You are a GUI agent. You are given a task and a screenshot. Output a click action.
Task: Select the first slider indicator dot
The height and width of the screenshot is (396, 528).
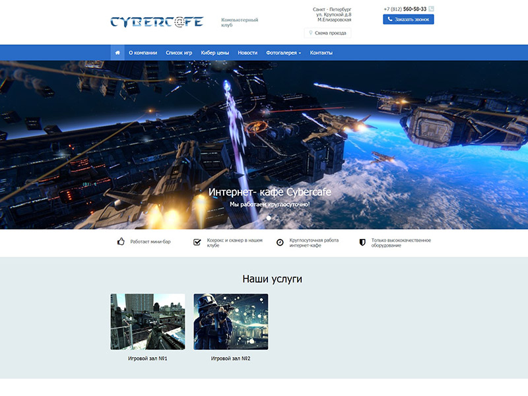pos(269,218)
